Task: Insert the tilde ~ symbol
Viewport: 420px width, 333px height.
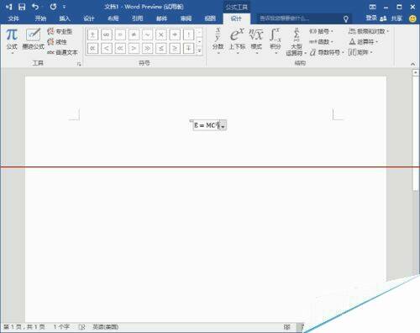Action: (x=148, y=34)
